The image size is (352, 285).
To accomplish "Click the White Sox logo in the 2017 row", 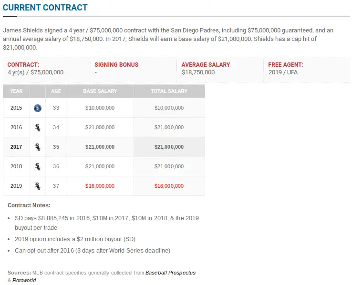I will click(x=38, y=147).
